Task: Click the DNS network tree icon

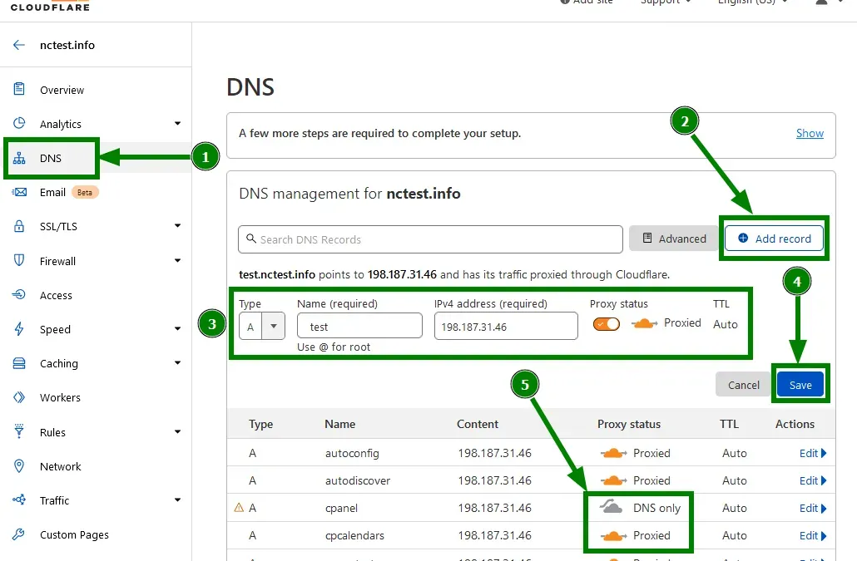Action: pyautogui.click(x=19, y=158)
